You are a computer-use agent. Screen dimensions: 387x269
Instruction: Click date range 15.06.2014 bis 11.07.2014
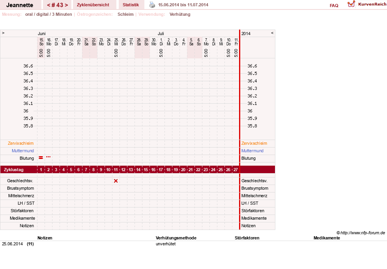[183, 5]
